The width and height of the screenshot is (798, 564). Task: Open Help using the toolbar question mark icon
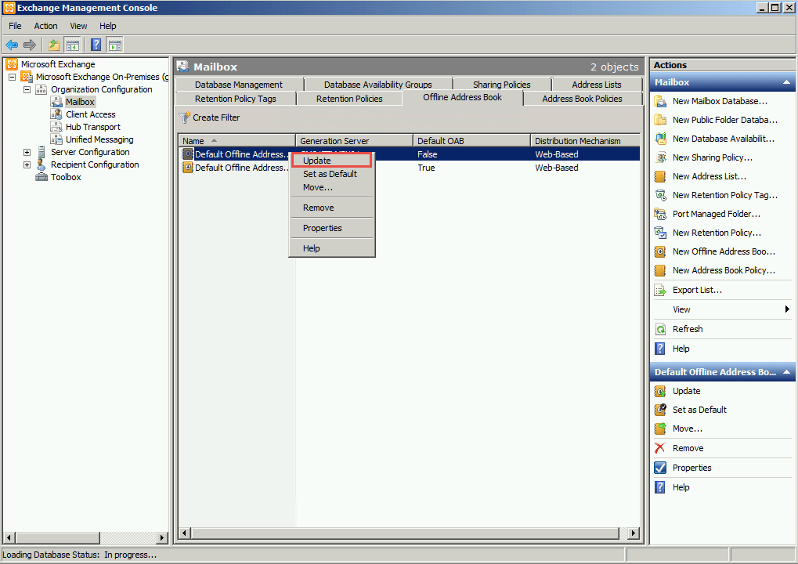tap(96, 45)
